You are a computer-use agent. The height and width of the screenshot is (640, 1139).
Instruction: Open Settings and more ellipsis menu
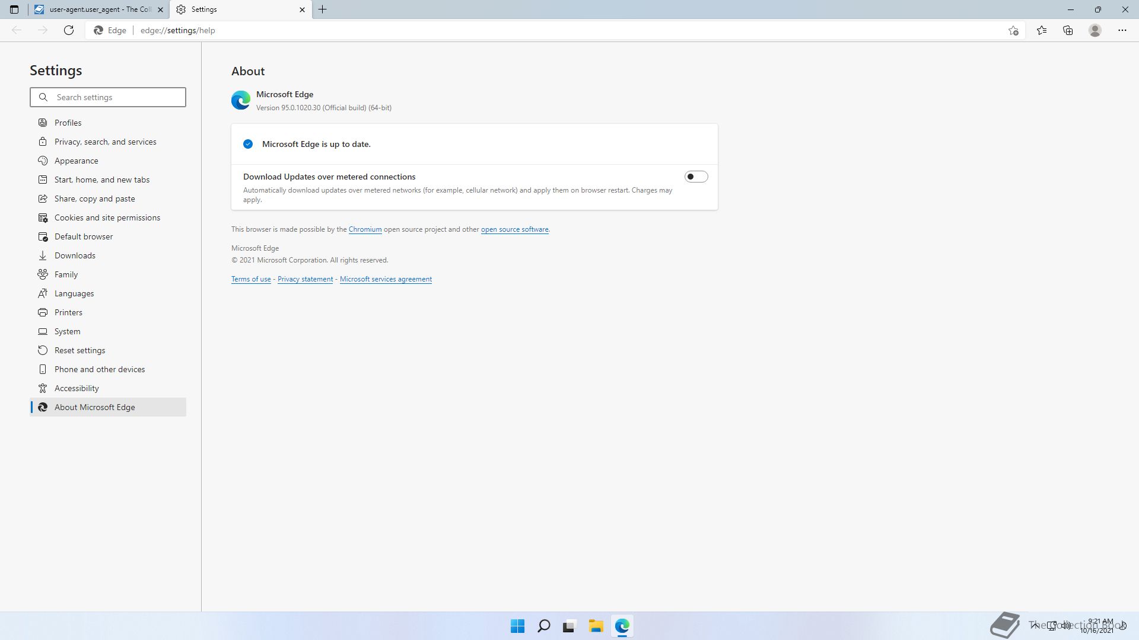pos(1122,30)
